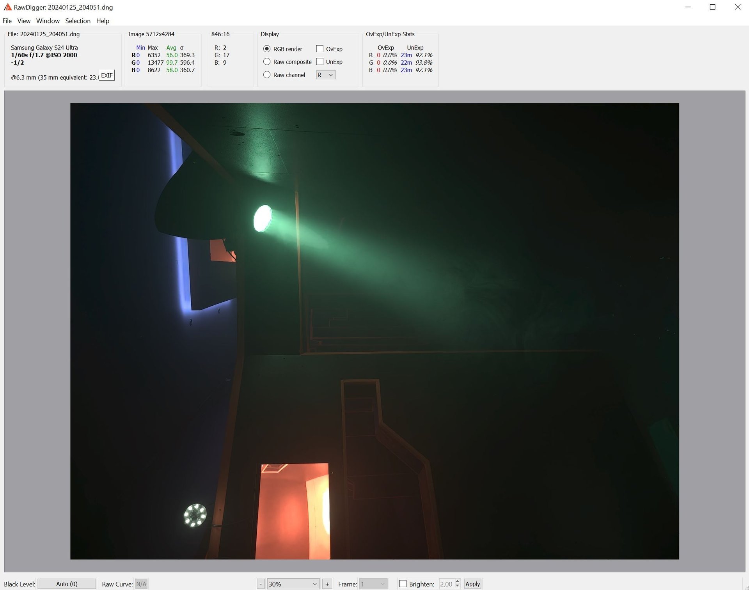The image size is (749, 590).
Task: Minimize the RawDigger window
Action: (688, 7)
